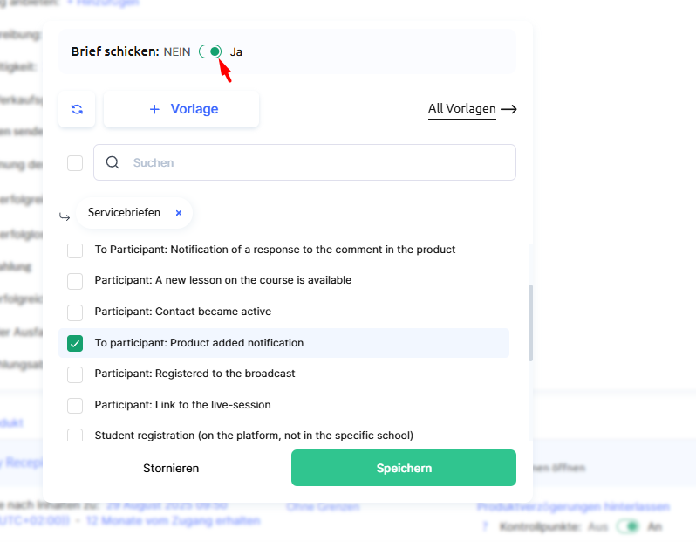Click the plus icon on Vorlage button
The image size is (696, 542).
click(154, 109)
